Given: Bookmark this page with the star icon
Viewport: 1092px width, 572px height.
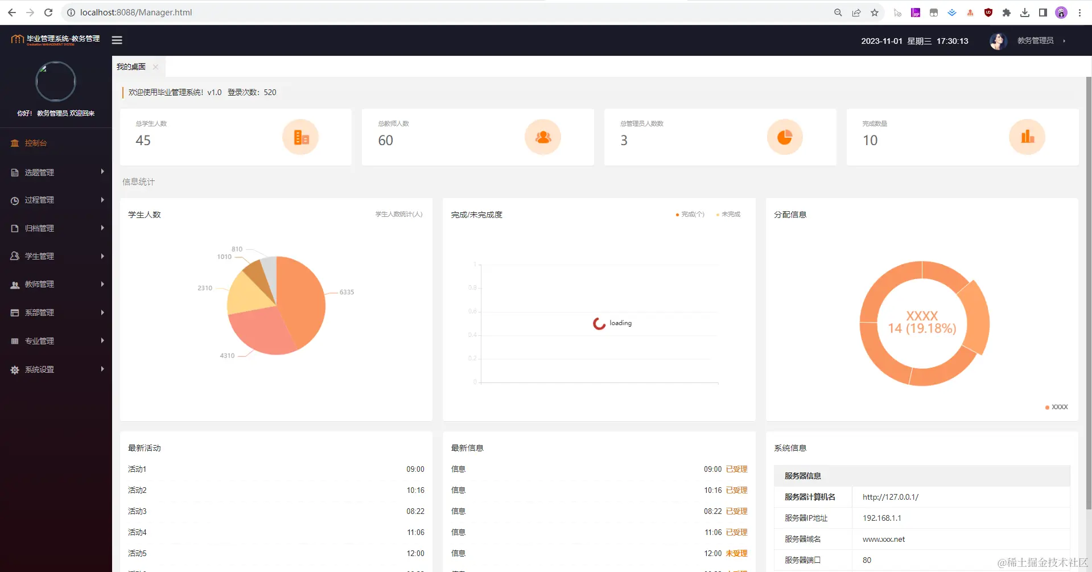Looking at the screenshot, I should coord(875,13).
